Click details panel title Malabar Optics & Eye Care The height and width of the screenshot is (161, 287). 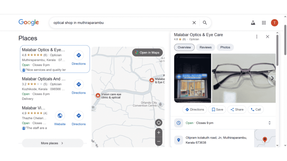(198, 35)
